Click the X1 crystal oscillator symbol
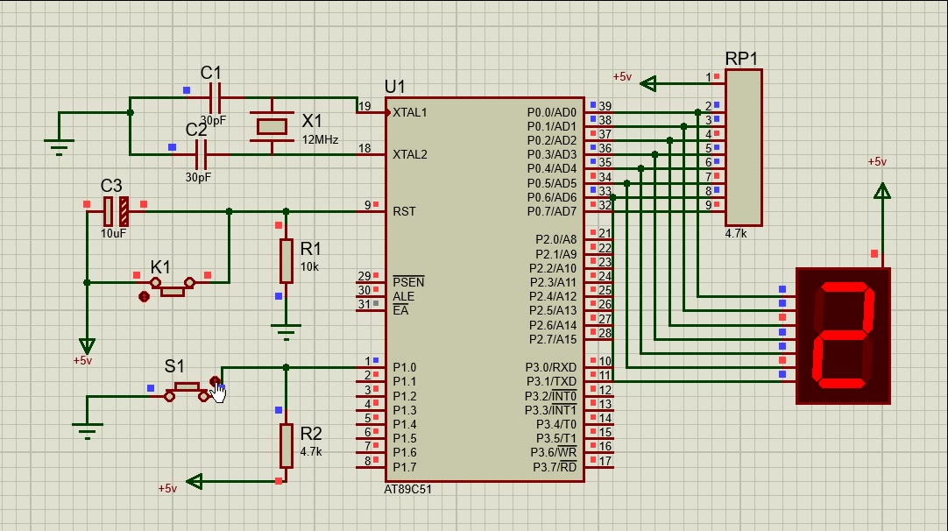Image resolution: width=948 pixels, height=531 pixels. click(271, 126)
